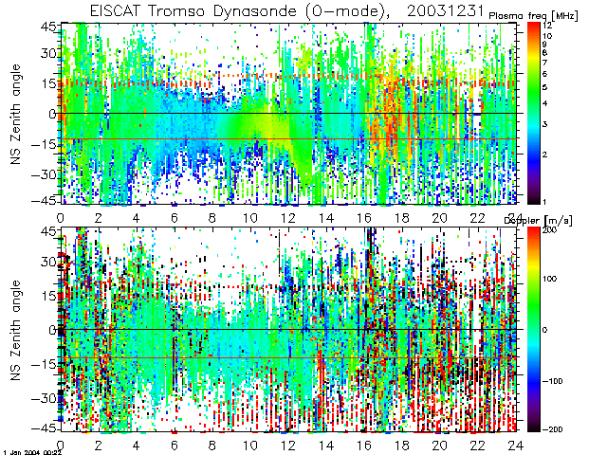Click hour "8" on the bottom plot's time axis

(x=212, y=446)
